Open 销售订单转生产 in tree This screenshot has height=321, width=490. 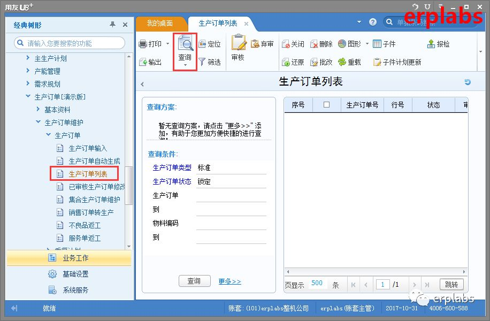click(91, 212)
